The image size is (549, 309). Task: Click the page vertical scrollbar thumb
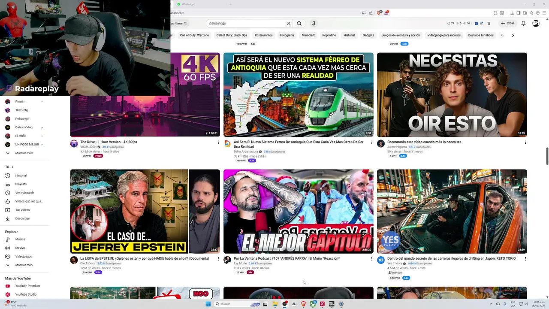click(547, 156)
